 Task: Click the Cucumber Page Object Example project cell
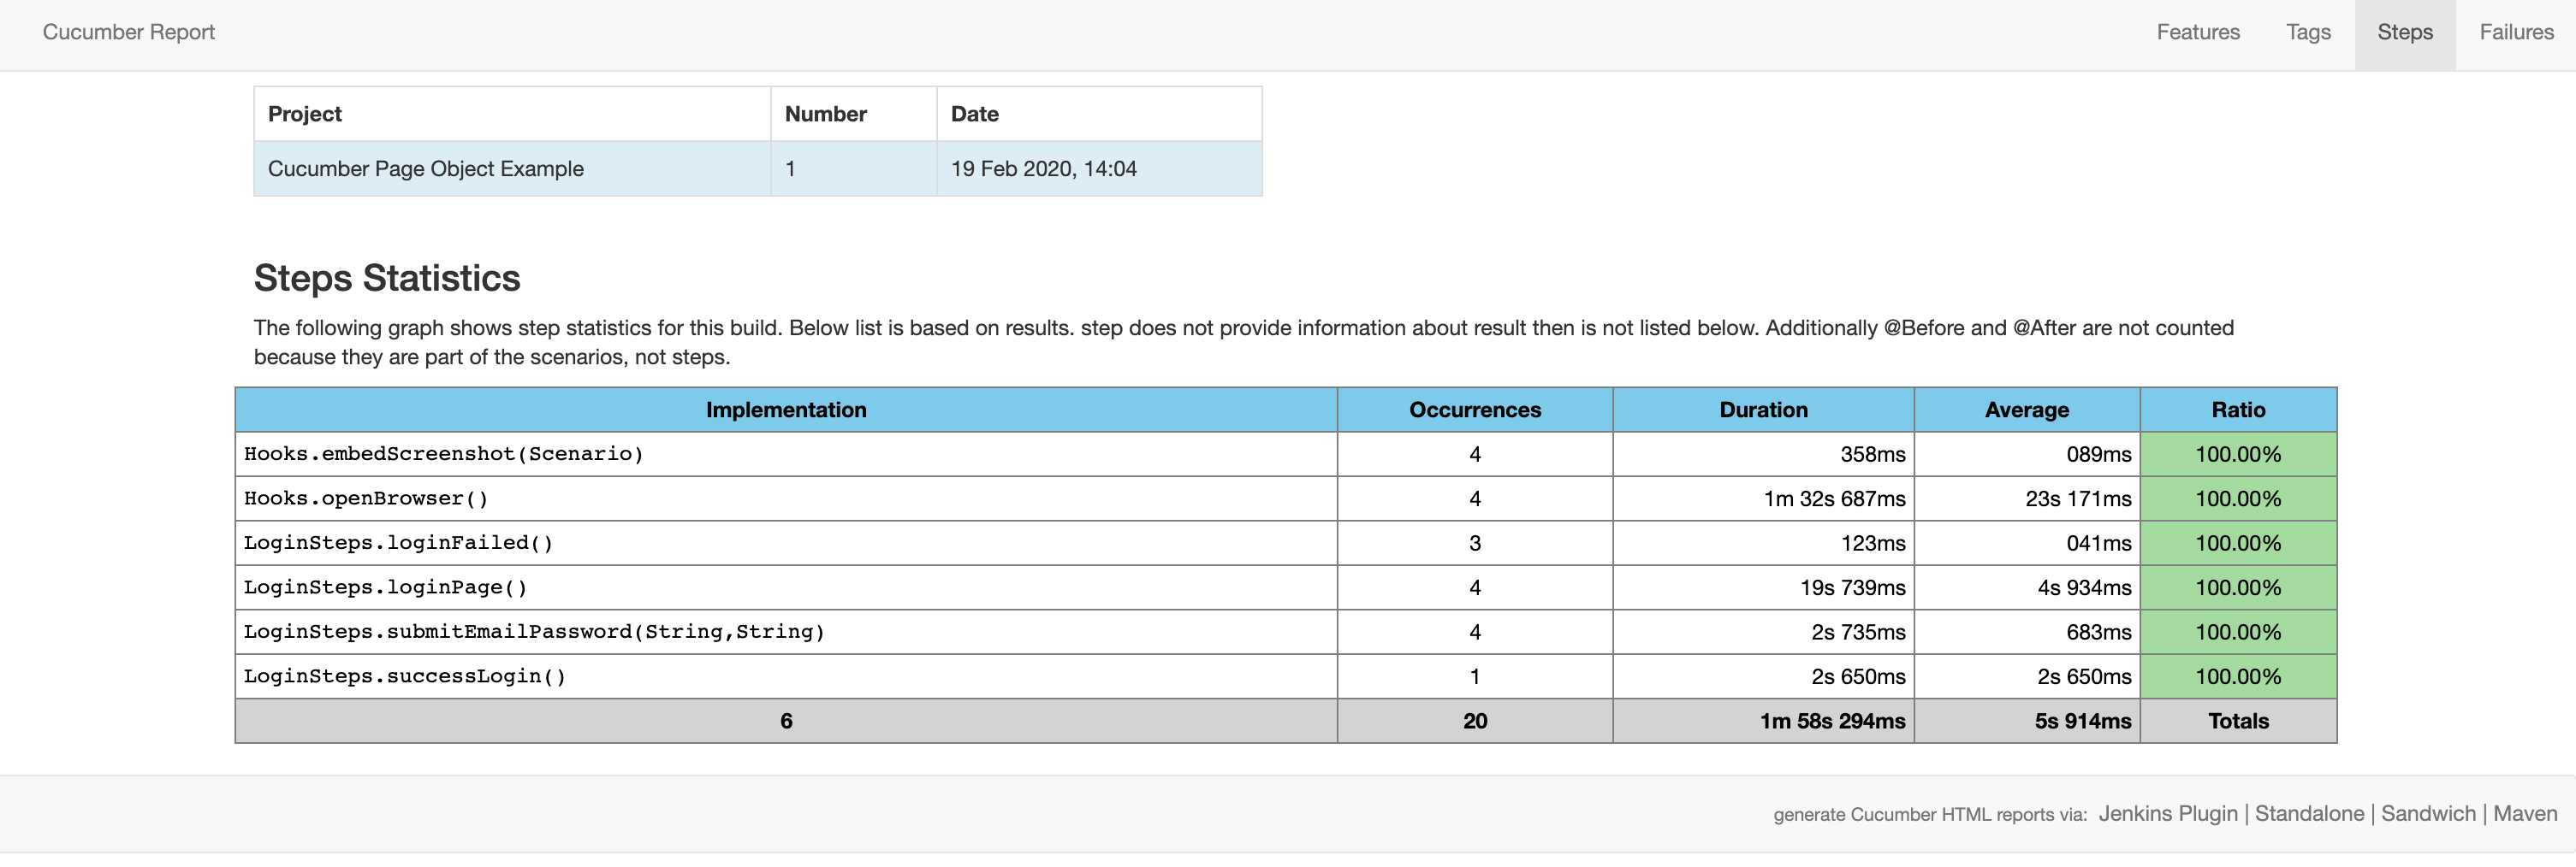[x=512, y=168]
